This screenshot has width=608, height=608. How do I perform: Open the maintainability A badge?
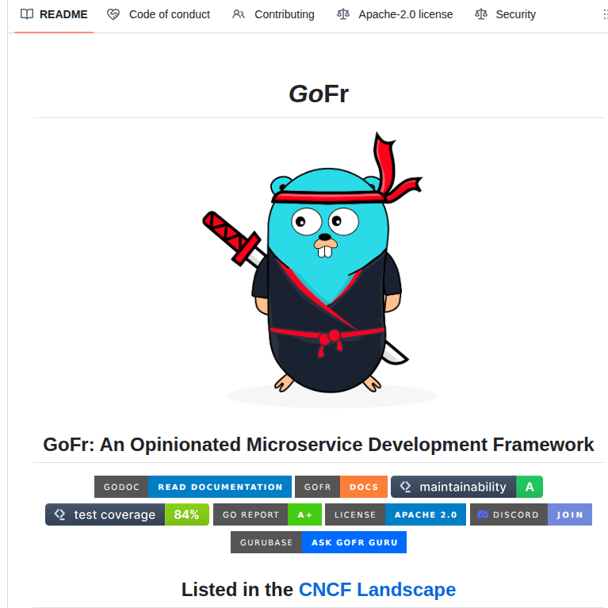coord(467,487)
